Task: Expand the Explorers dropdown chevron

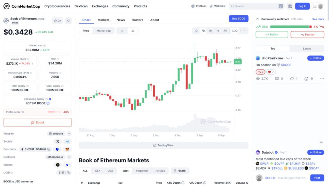Action: pyautogui.click(x=69, y=157)
